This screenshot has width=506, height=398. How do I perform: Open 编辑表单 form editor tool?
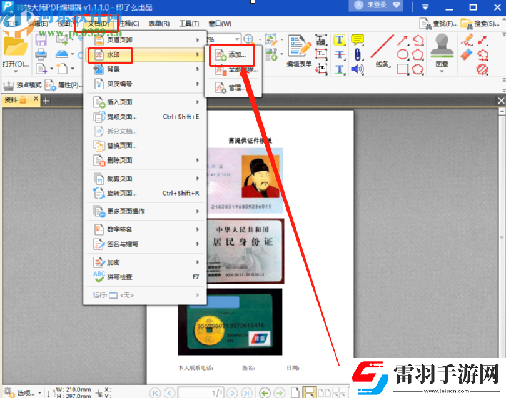pyautogui.click(x=299, y=51)
